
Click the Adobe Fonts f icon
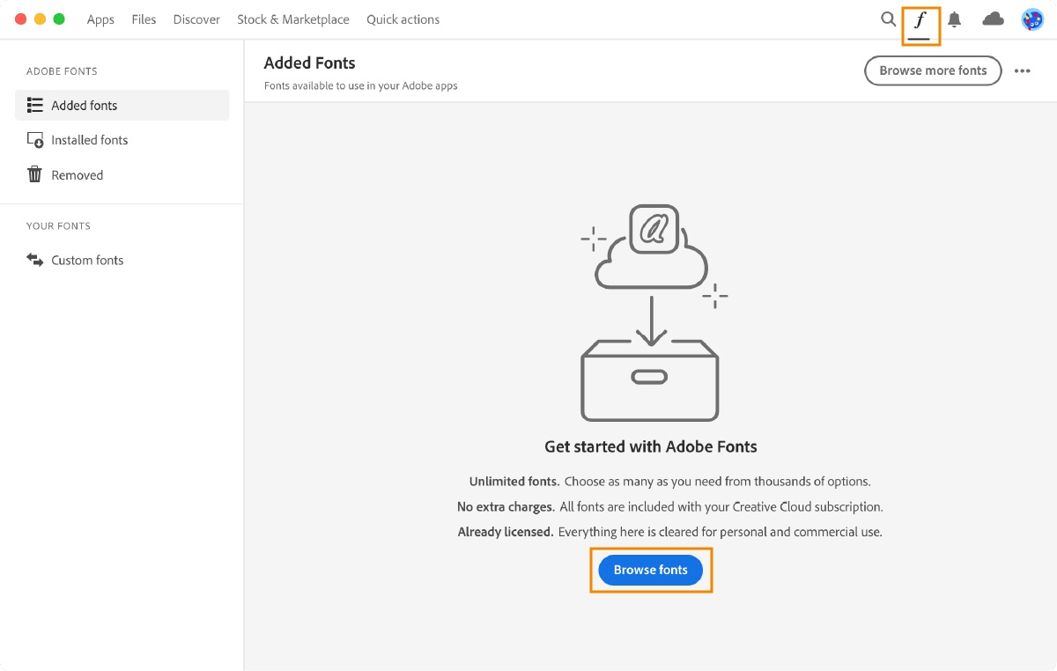tap(920, 20)
